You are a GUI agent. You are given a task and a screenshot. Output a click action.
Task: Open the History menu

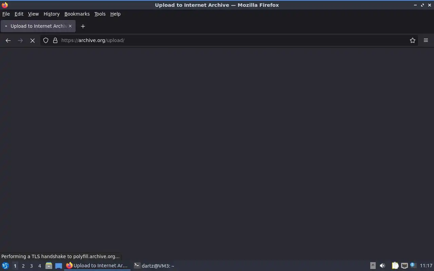pos(52,14)
